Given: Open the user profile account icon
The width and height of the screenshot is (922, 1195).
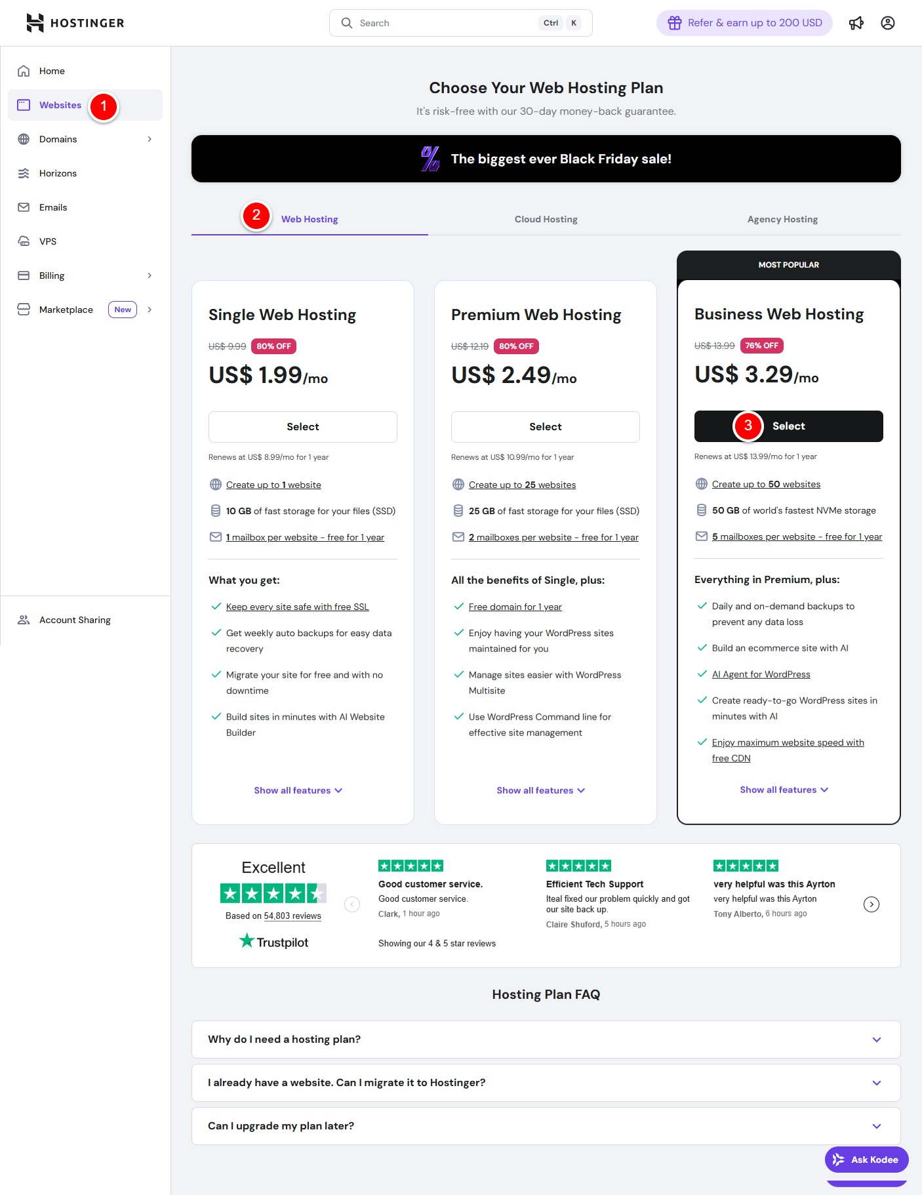Looking at the screenshot, I should click(887, 23).
